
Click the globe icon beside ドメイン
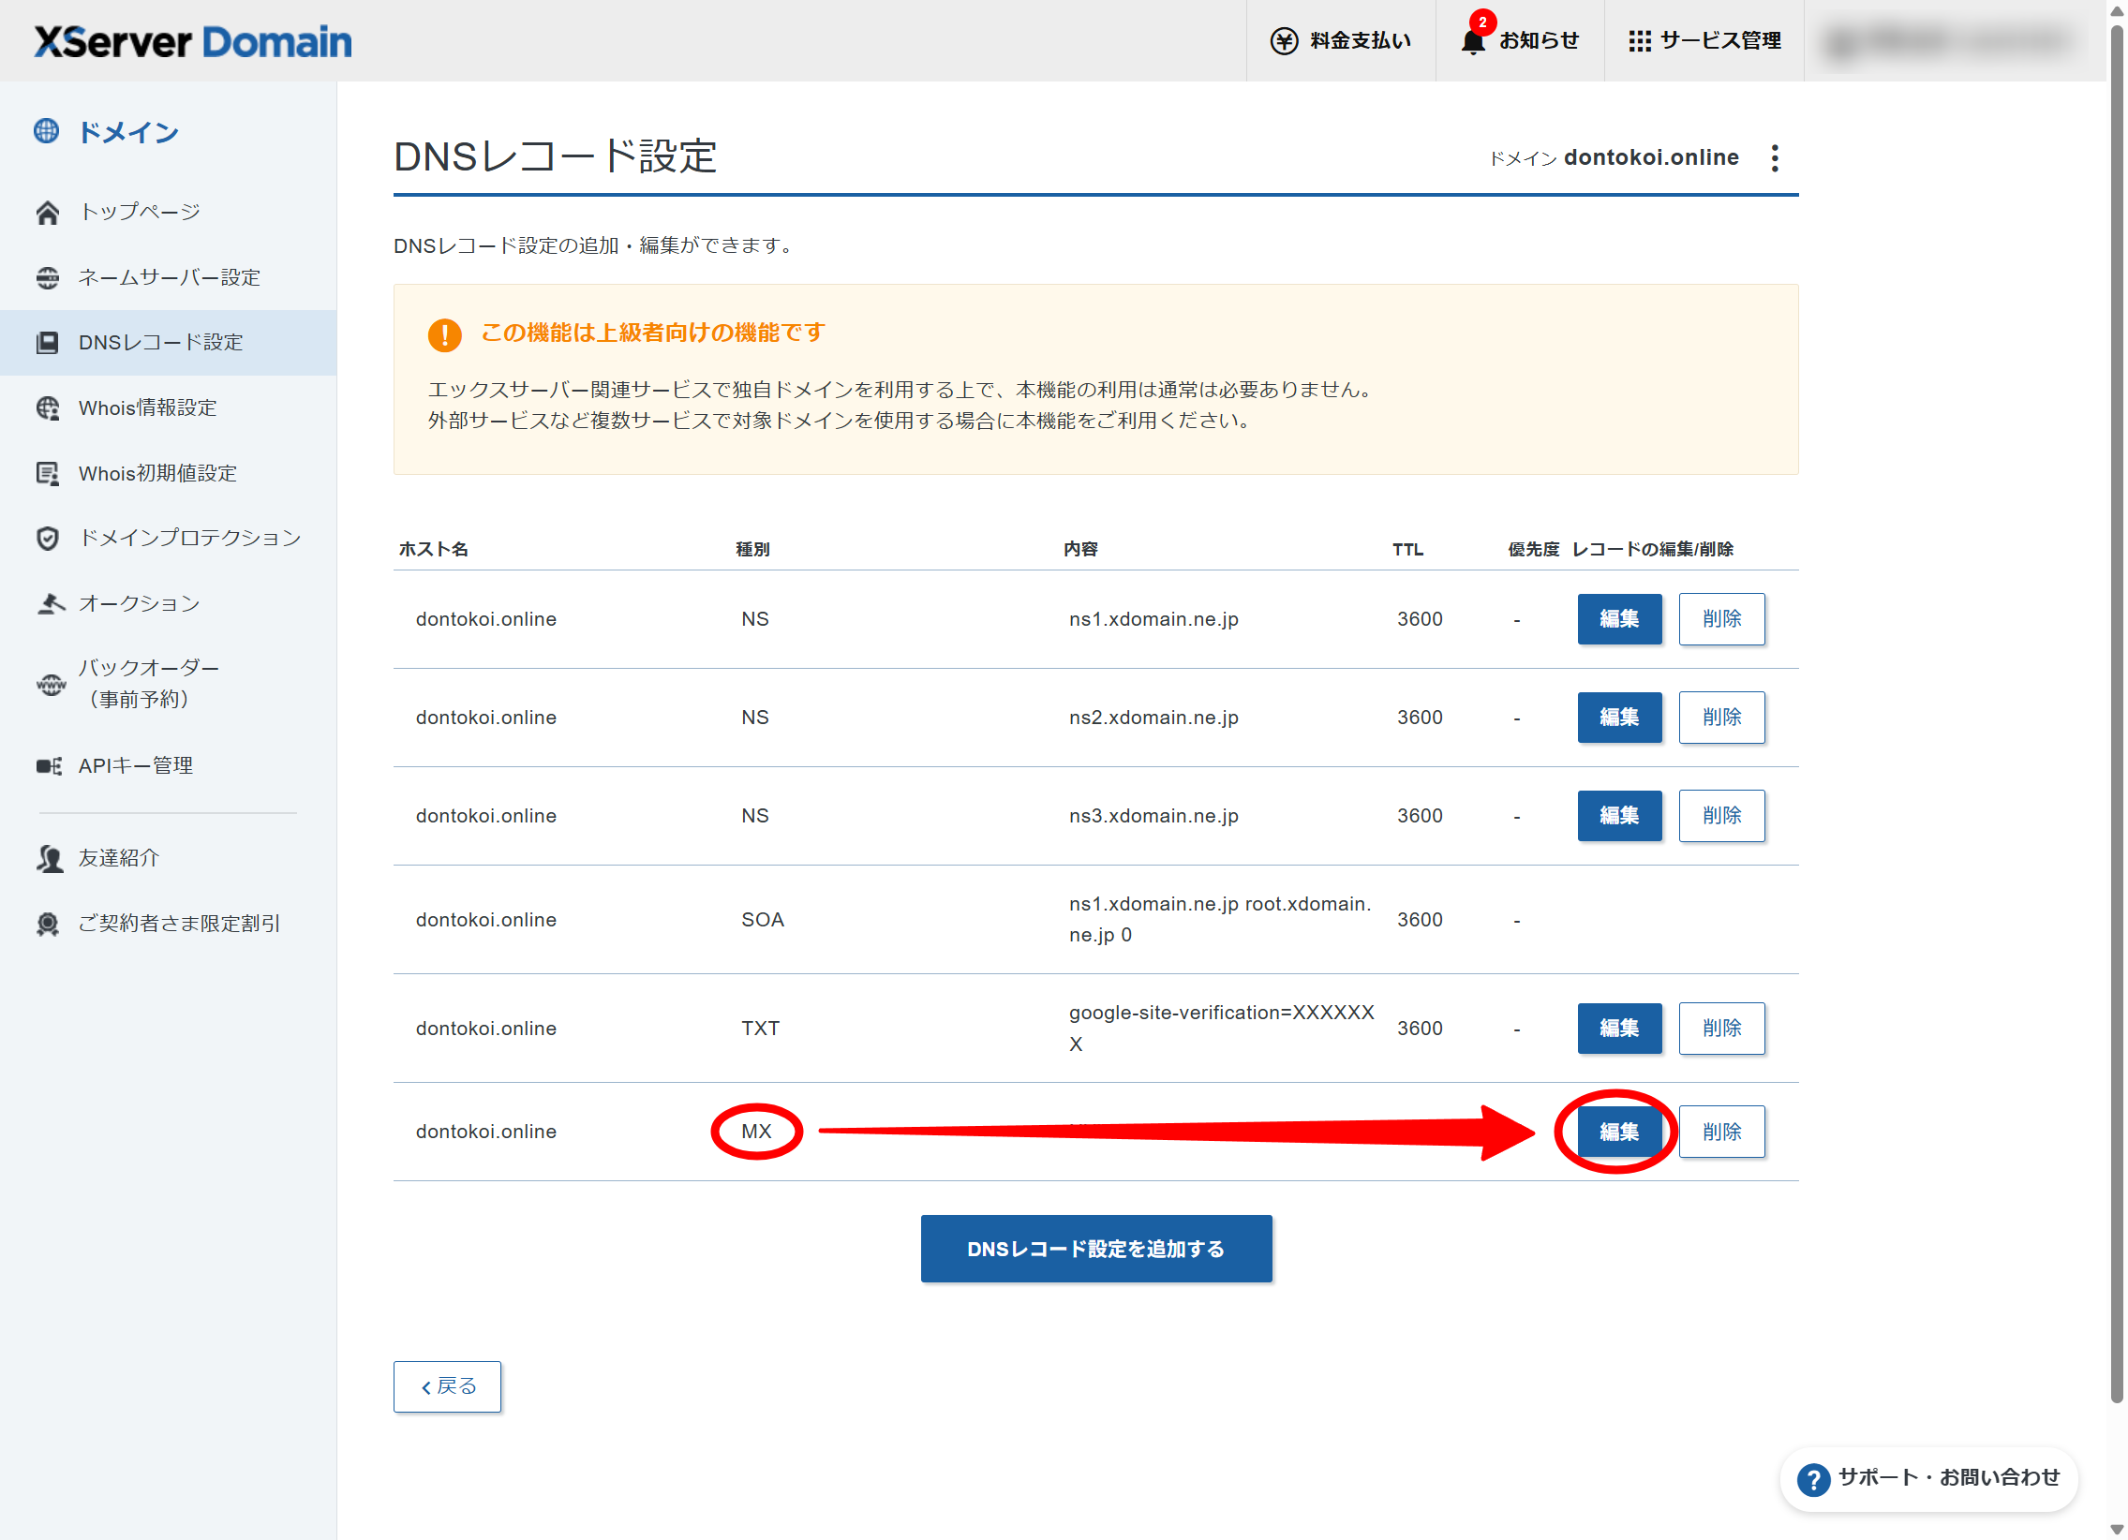(46, 131)
